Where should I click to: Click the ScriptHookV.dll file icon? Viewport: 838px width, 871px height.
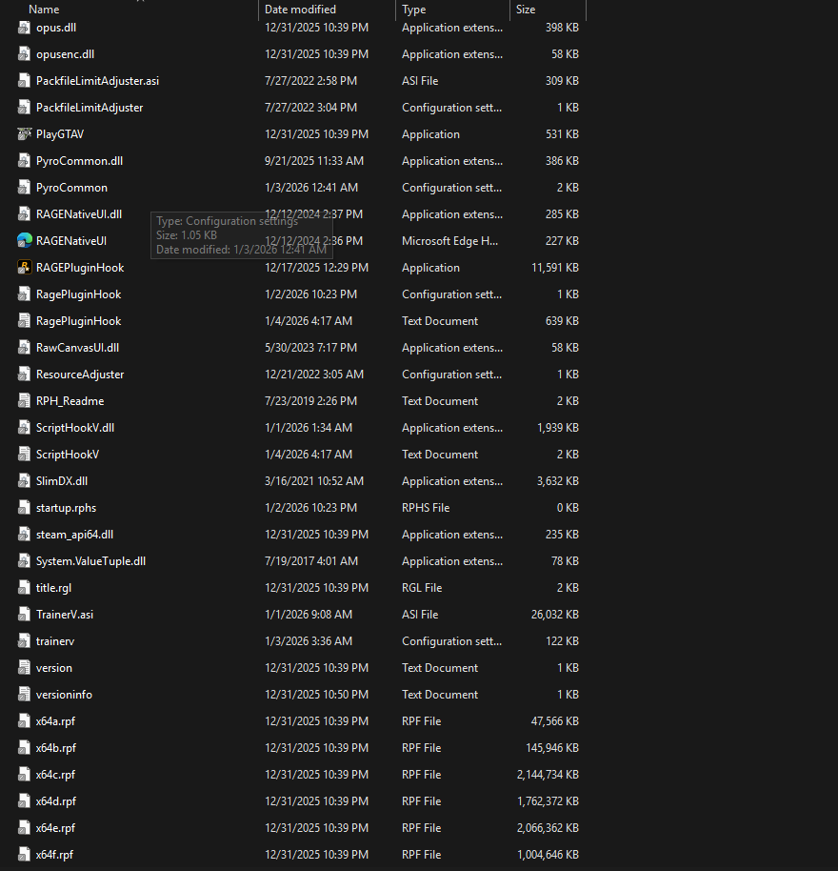pyautogui.click(x=24, y=427)
